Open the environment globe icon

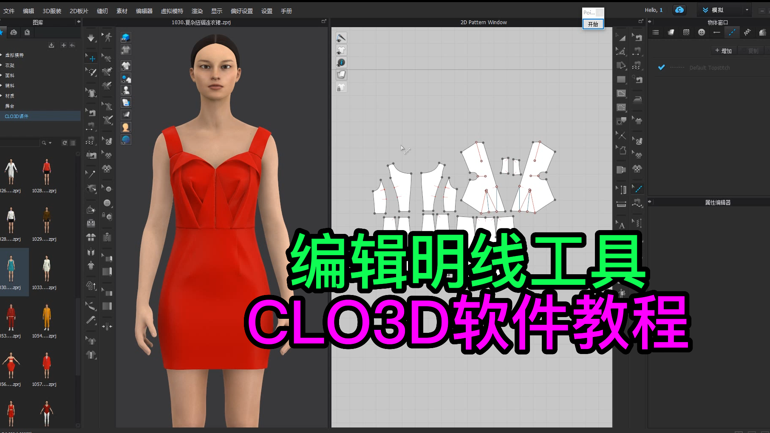coord(126,140)
